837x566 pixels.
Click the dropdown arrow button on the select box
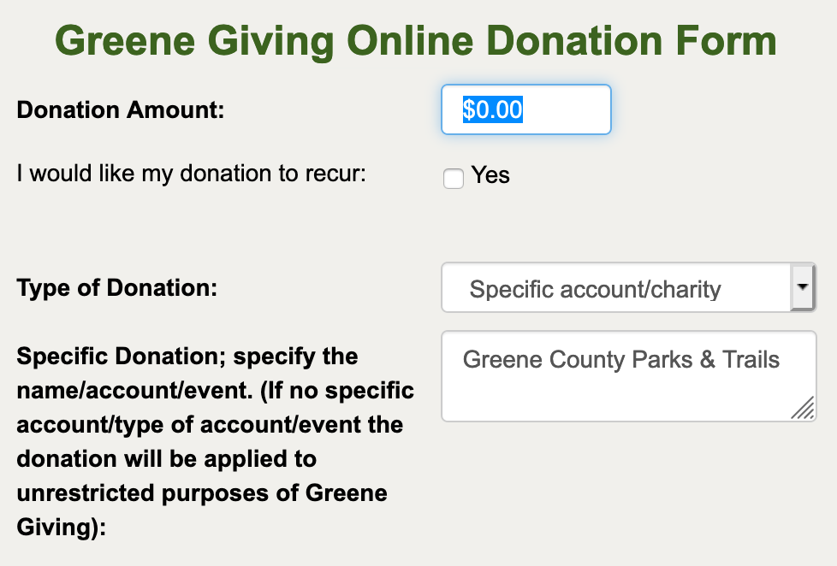click(803, 287)
